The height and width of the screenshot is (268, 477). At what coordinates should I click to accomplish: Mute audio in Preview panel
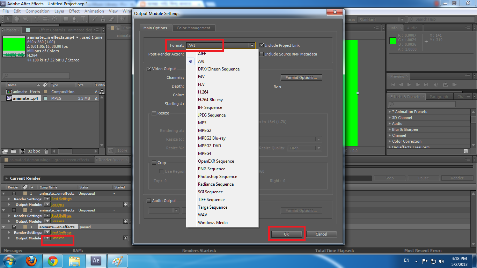[x=436, y=85]
